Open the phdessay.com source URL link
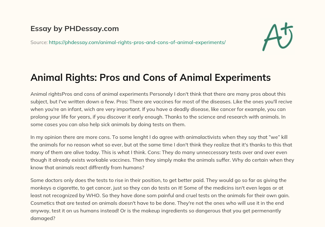The height and width of the screenshot is (227, 325). click(x=137, y=42)
